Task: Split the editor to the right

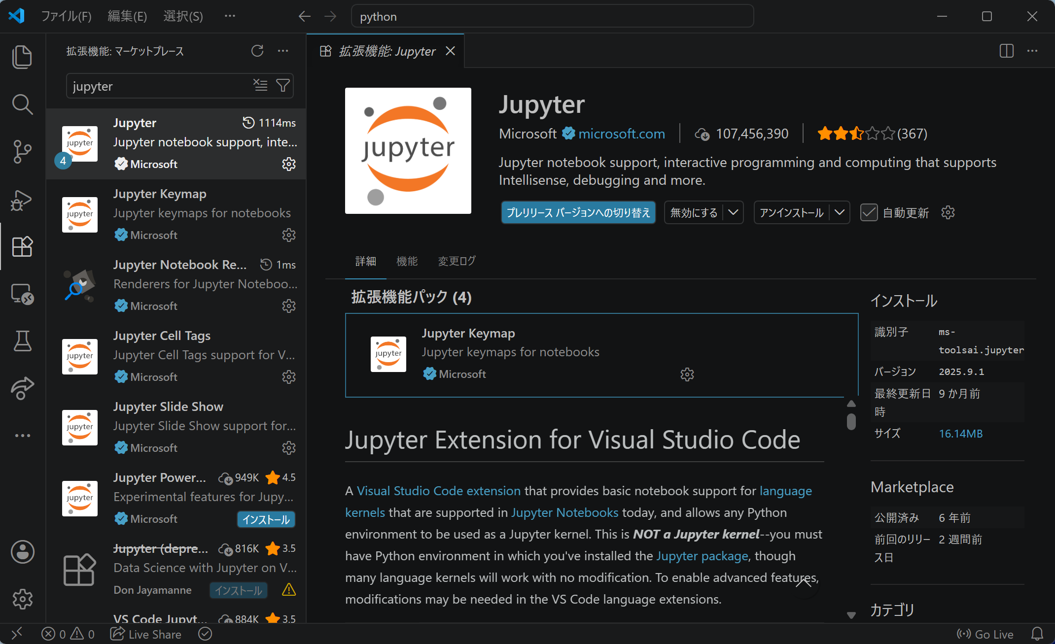Action: tap(1007, 51)
